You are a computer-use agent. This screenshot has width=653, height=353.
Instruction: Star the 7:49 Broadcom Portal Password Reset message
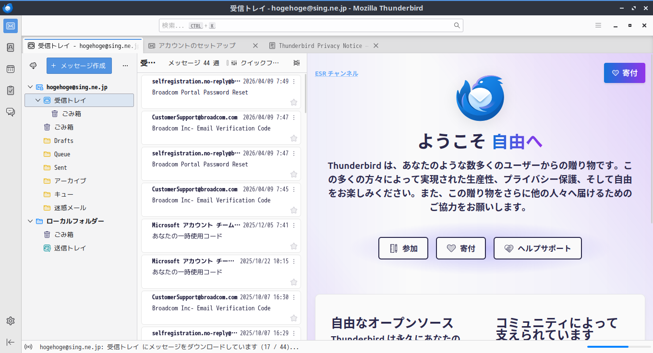click(294, 102)
